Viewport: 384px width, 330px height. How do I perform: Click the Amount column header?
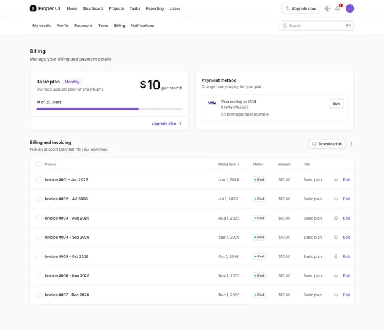[x=284, y=164]
